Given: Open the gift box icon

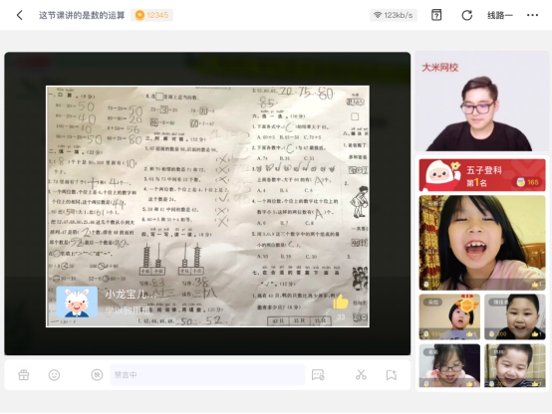Looking at the screenshot, I should click(24, 375).
